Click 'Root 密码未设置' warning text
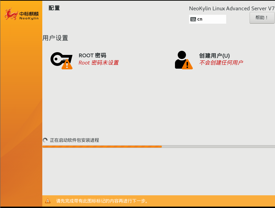Image resolution: width=275 pixels, height=208 pixels. click(x=99, y=62)
